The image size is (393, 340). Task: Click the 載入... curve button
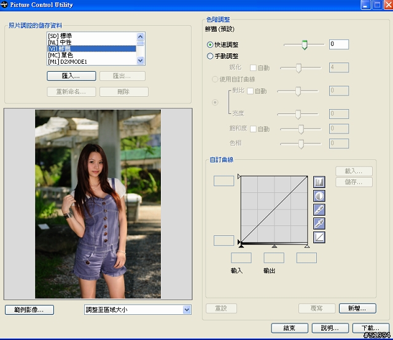click(x=354, y=172)
